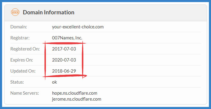Click the Name Servers: label
Viewport: 211px width, 109px height.
coord(24,93)
